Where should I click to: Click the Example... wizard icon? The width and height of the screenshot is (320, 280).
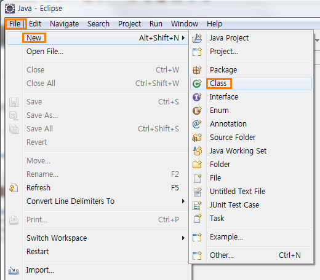(x=197, y=237)
